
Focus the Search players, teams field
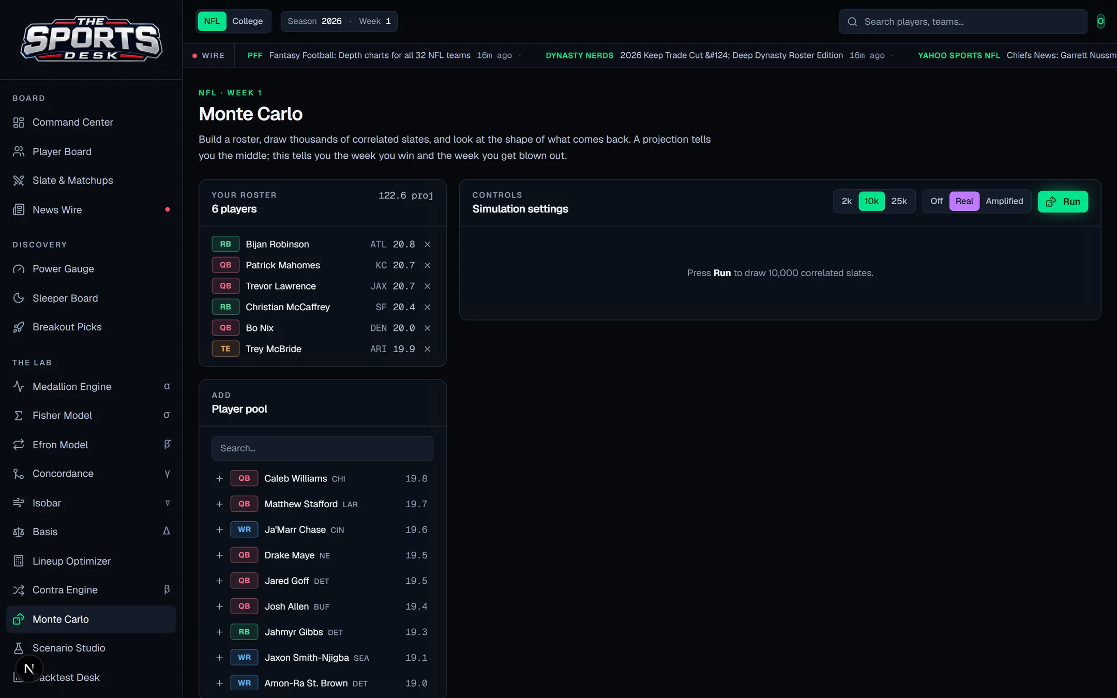(963, 22)
